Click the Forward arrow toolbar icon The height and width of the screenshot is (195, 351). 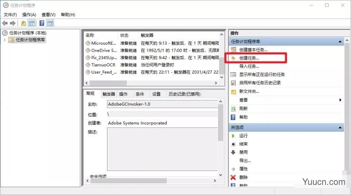(x=13, y=23)
